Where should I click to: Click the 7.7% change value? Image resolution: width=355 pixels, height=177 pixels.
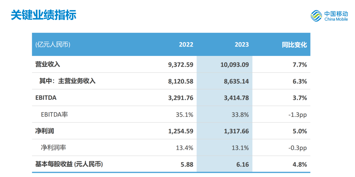pos(300,65)
